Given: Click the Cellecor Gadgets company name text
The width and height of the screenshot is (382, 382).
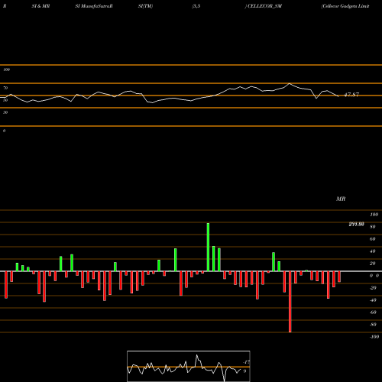Looking at the screenshot, I should point(345,6).
